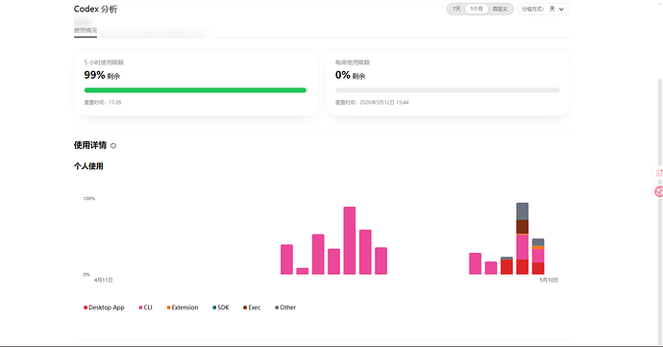Image resolution: width=663 pixels, height=347 pixels.
Task: Click the upper pink widget icon at right edge
Action: tap(659, 173)
